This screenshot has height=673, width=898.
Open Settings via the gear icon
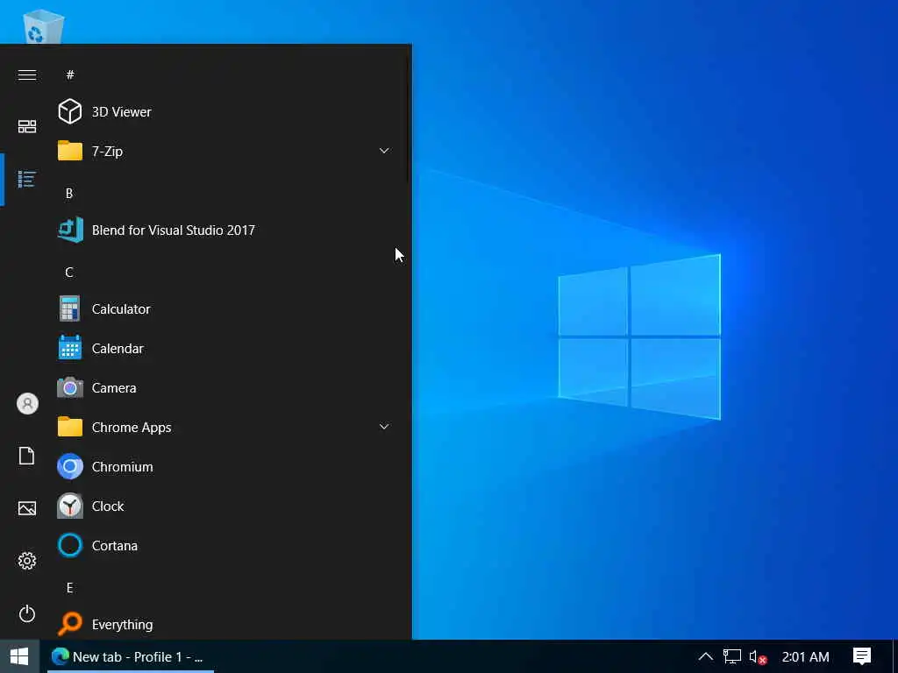[x=27, y=561]
